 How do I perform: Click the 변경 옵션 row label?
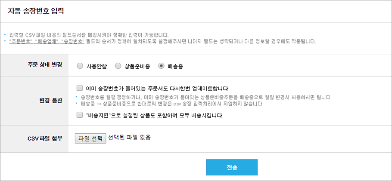50,100
